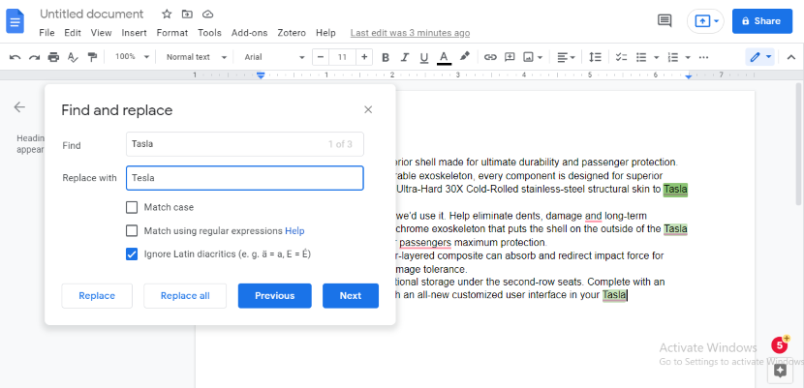
Task: Open the Tools menu
Action: pos(209,33)
